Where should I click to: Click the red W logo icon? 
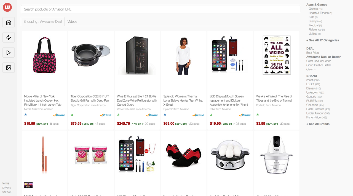pyautogui.click(x=7, y=7)
